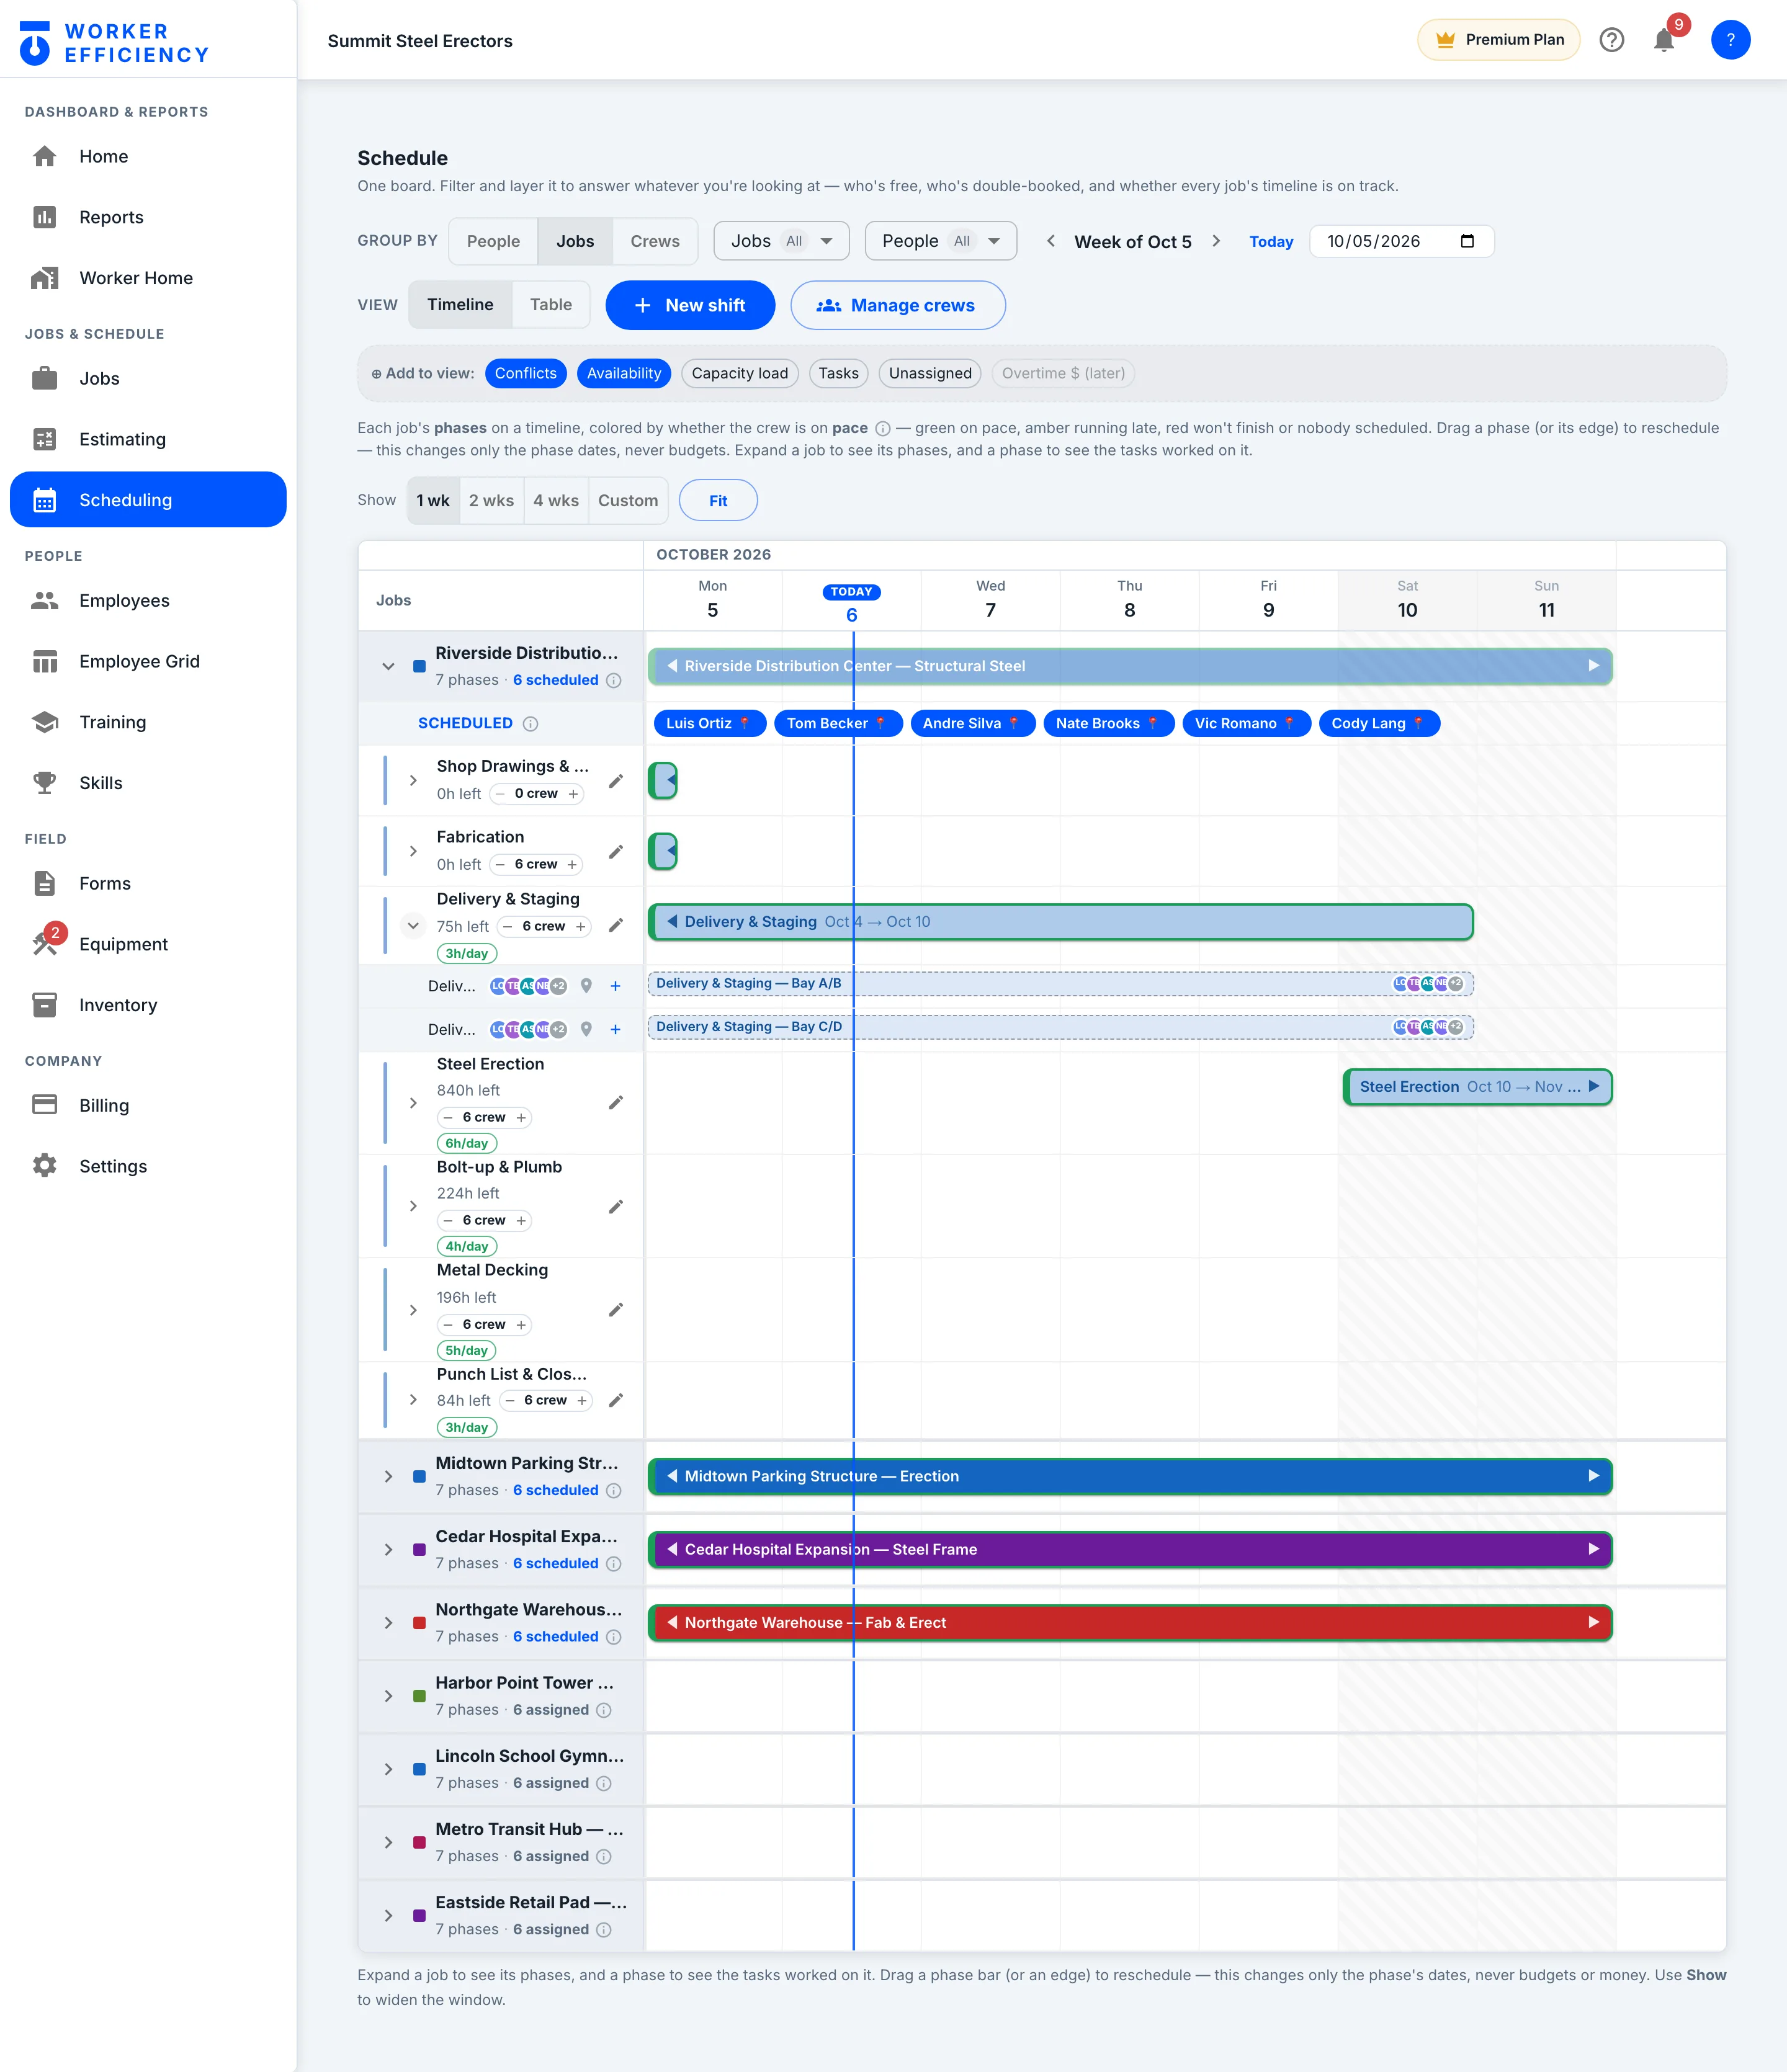Group by People tab
The image size is (1787, 2072).
coord(493,241)
